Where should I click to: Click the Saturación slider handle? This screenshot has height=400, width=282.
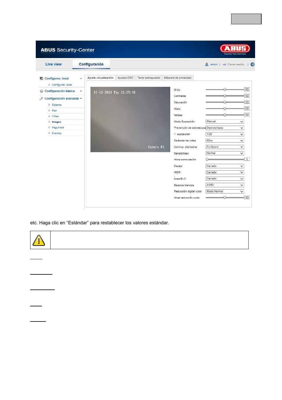coord(225,102)
